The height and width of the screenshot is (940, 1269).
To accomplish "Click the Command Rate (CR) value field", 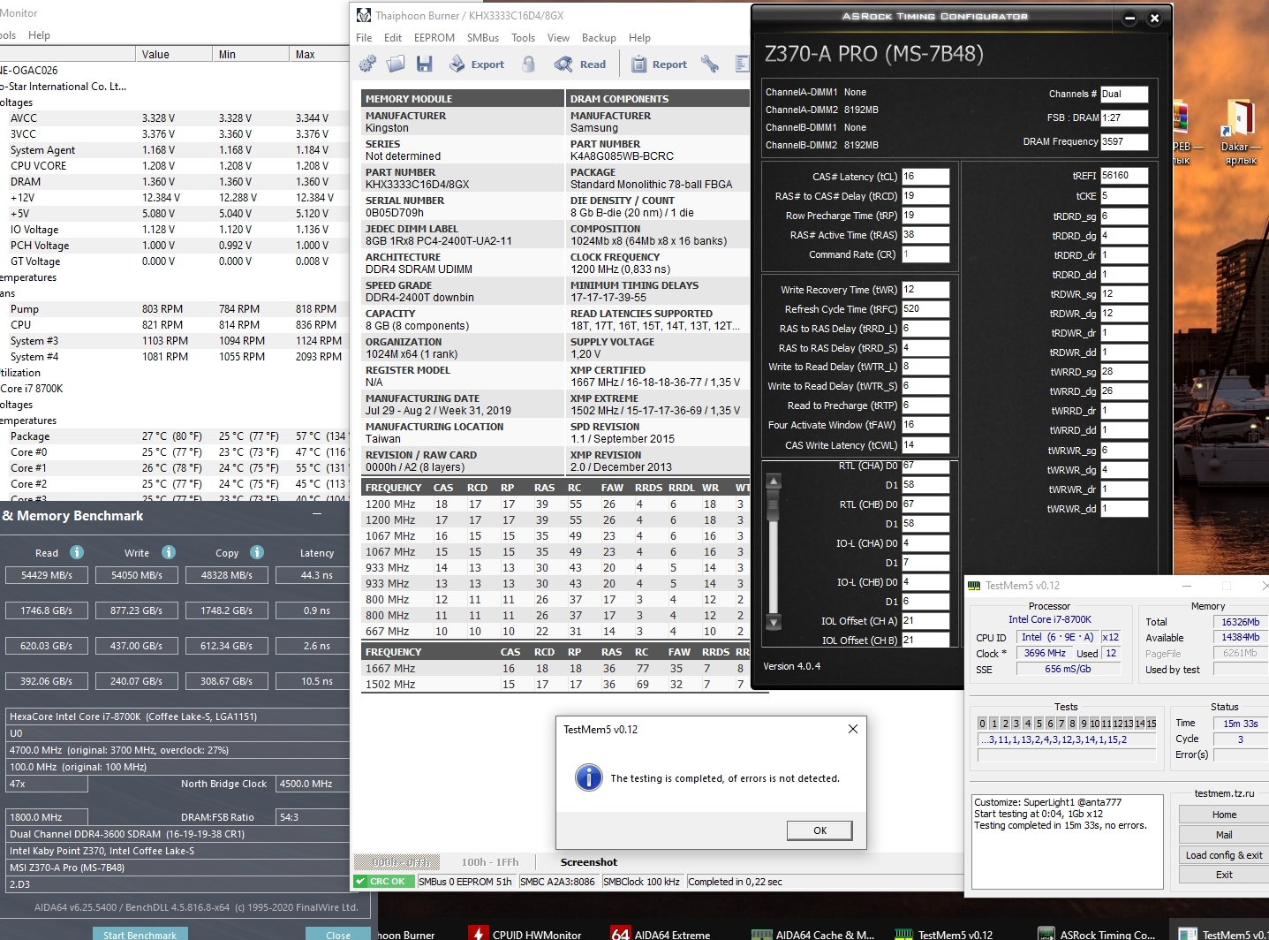I will coord(925,254).
